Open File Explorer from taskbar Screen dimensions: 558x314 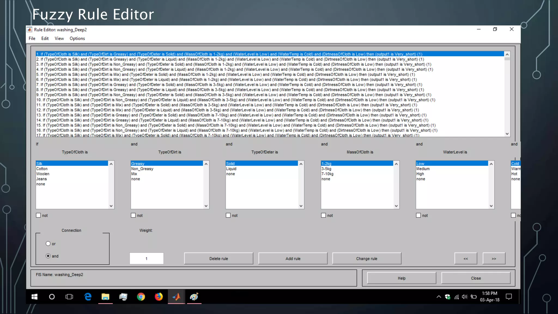coord(105,297)
